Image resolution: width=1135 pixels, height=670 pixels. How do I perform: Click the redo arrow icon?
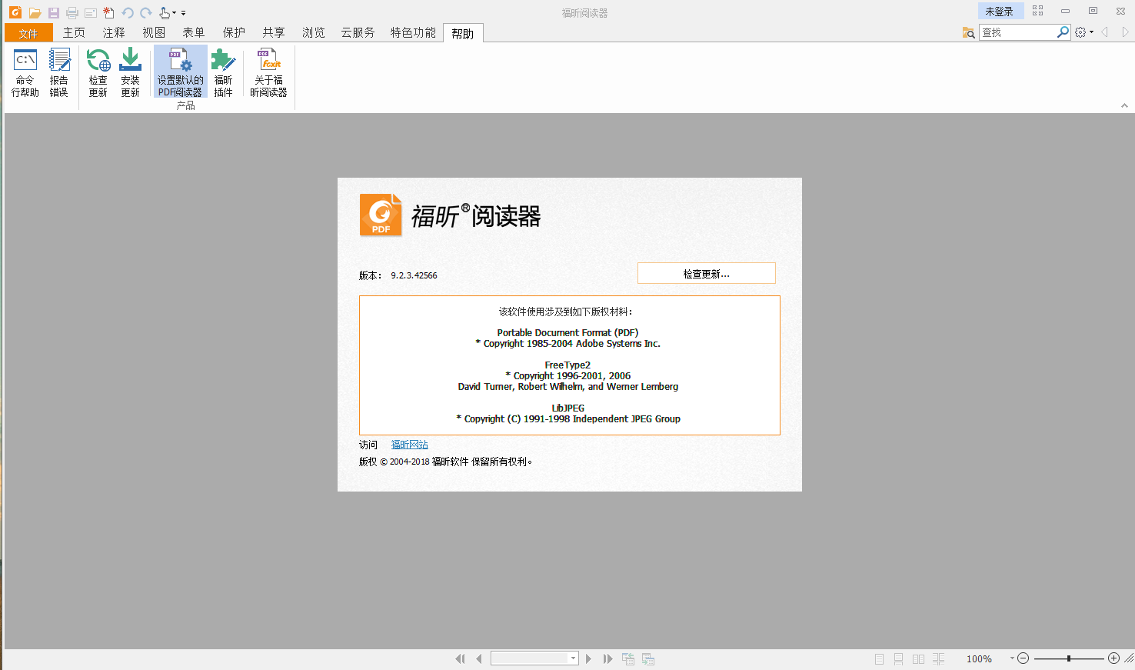145,12
